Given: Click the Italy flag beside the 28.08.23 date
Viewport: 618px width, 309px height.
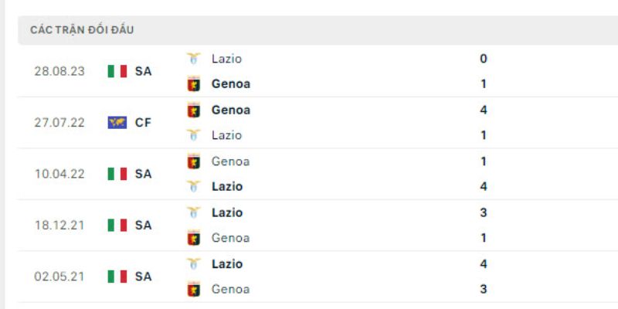Looking at the screenshot, I should pos(117,71).
